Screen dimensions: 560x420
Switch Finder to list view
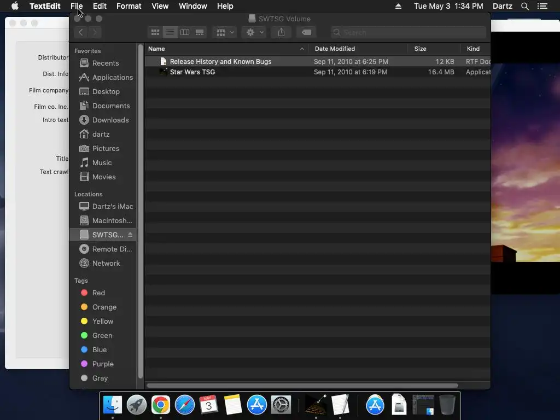coord(170,32)
